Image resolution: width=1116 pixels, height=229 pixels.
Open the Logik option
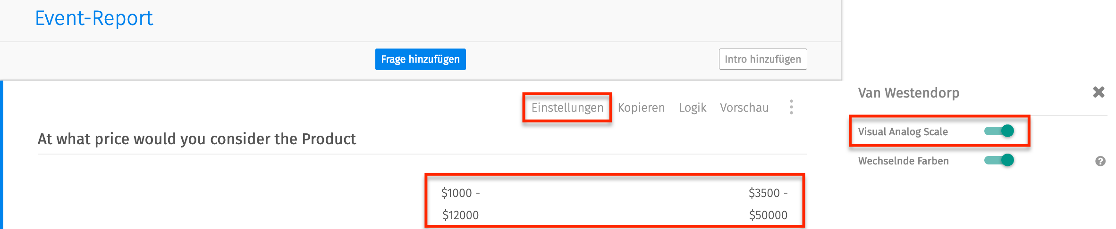(693, 108)
